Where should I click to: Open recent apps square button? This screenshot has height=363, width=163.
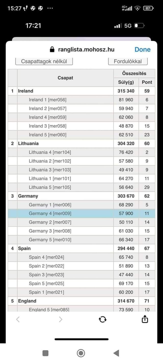click(45, 353)
